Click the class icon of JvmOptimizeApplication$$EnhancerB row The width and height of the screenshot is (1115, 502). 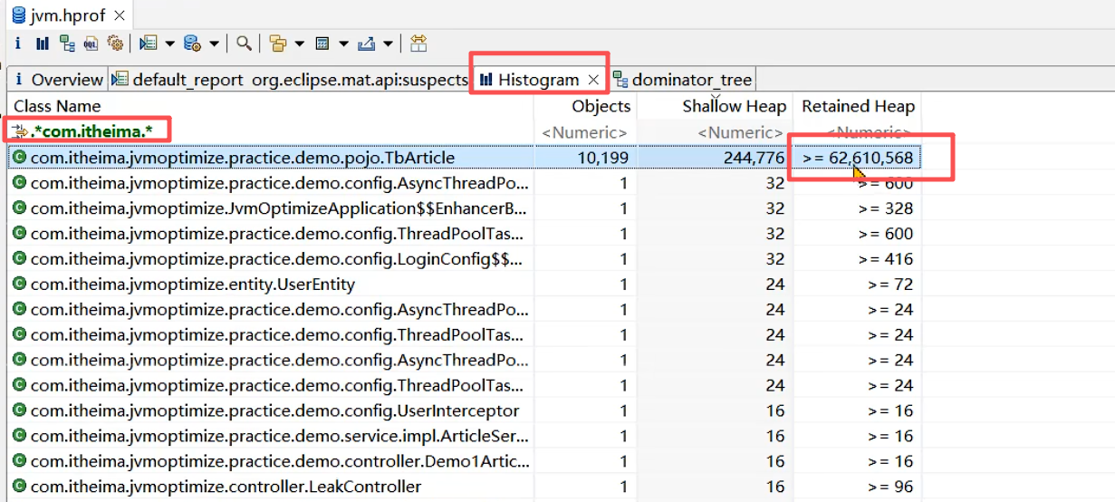point(19,208)
